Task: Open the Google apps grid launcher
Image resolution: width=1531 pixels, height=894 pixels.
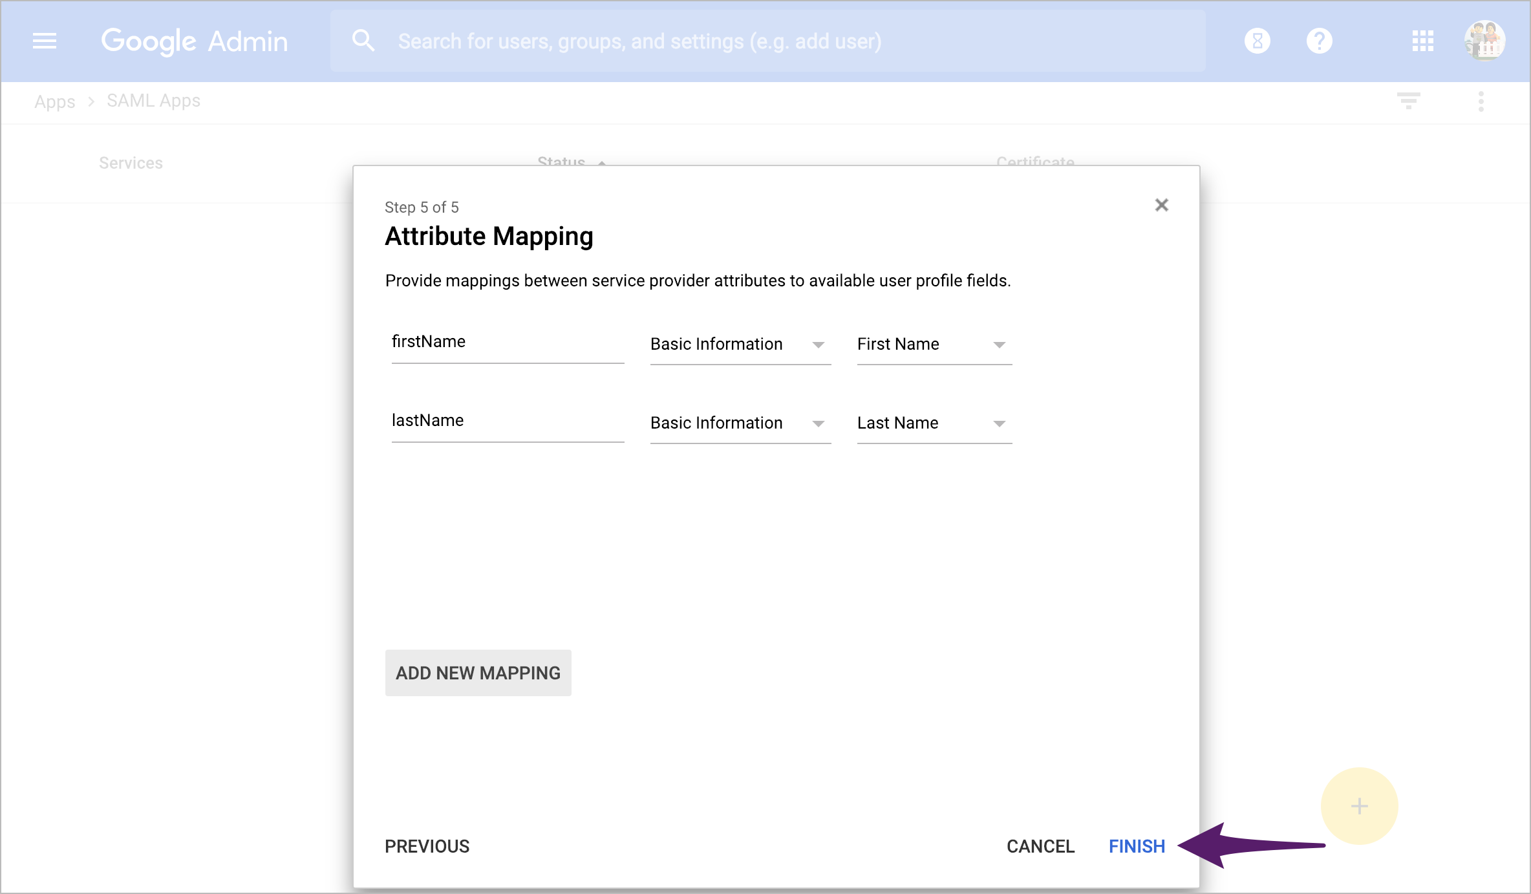Action: (x=1422, y=41)
